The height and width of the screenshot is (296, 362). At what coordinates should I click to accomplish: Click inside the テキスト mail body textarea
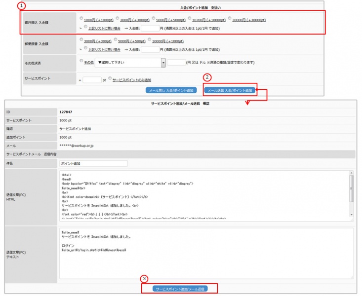click(x=198, y=257)
